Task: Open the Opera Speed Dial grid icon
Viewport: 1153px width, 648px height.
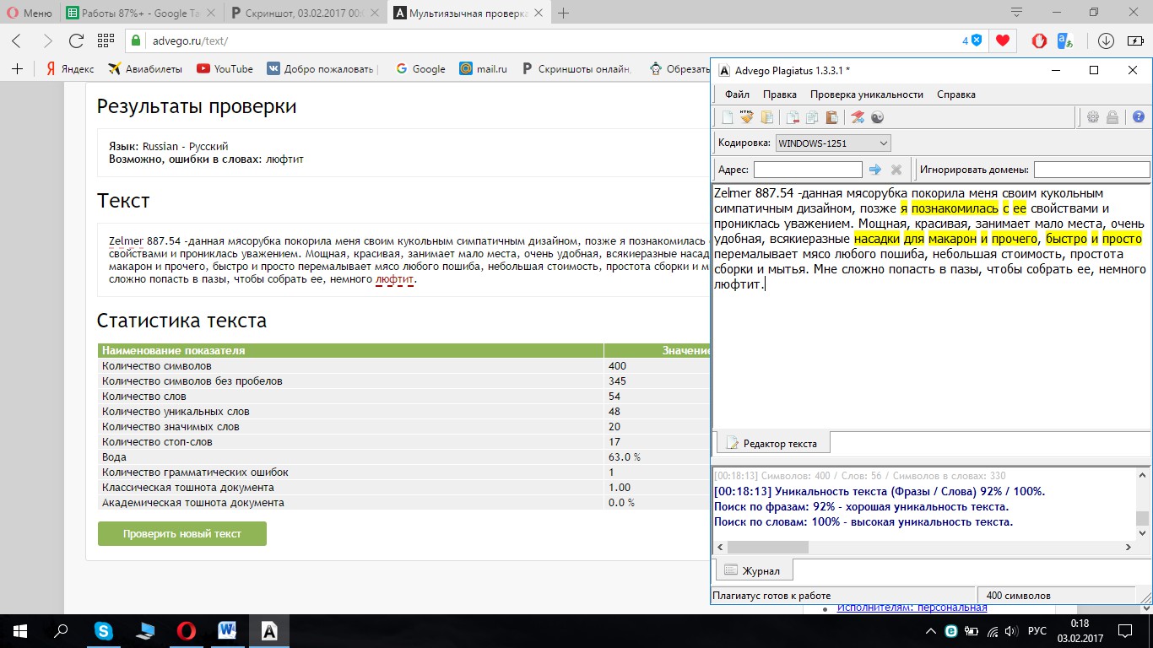Action: point(106,40)
